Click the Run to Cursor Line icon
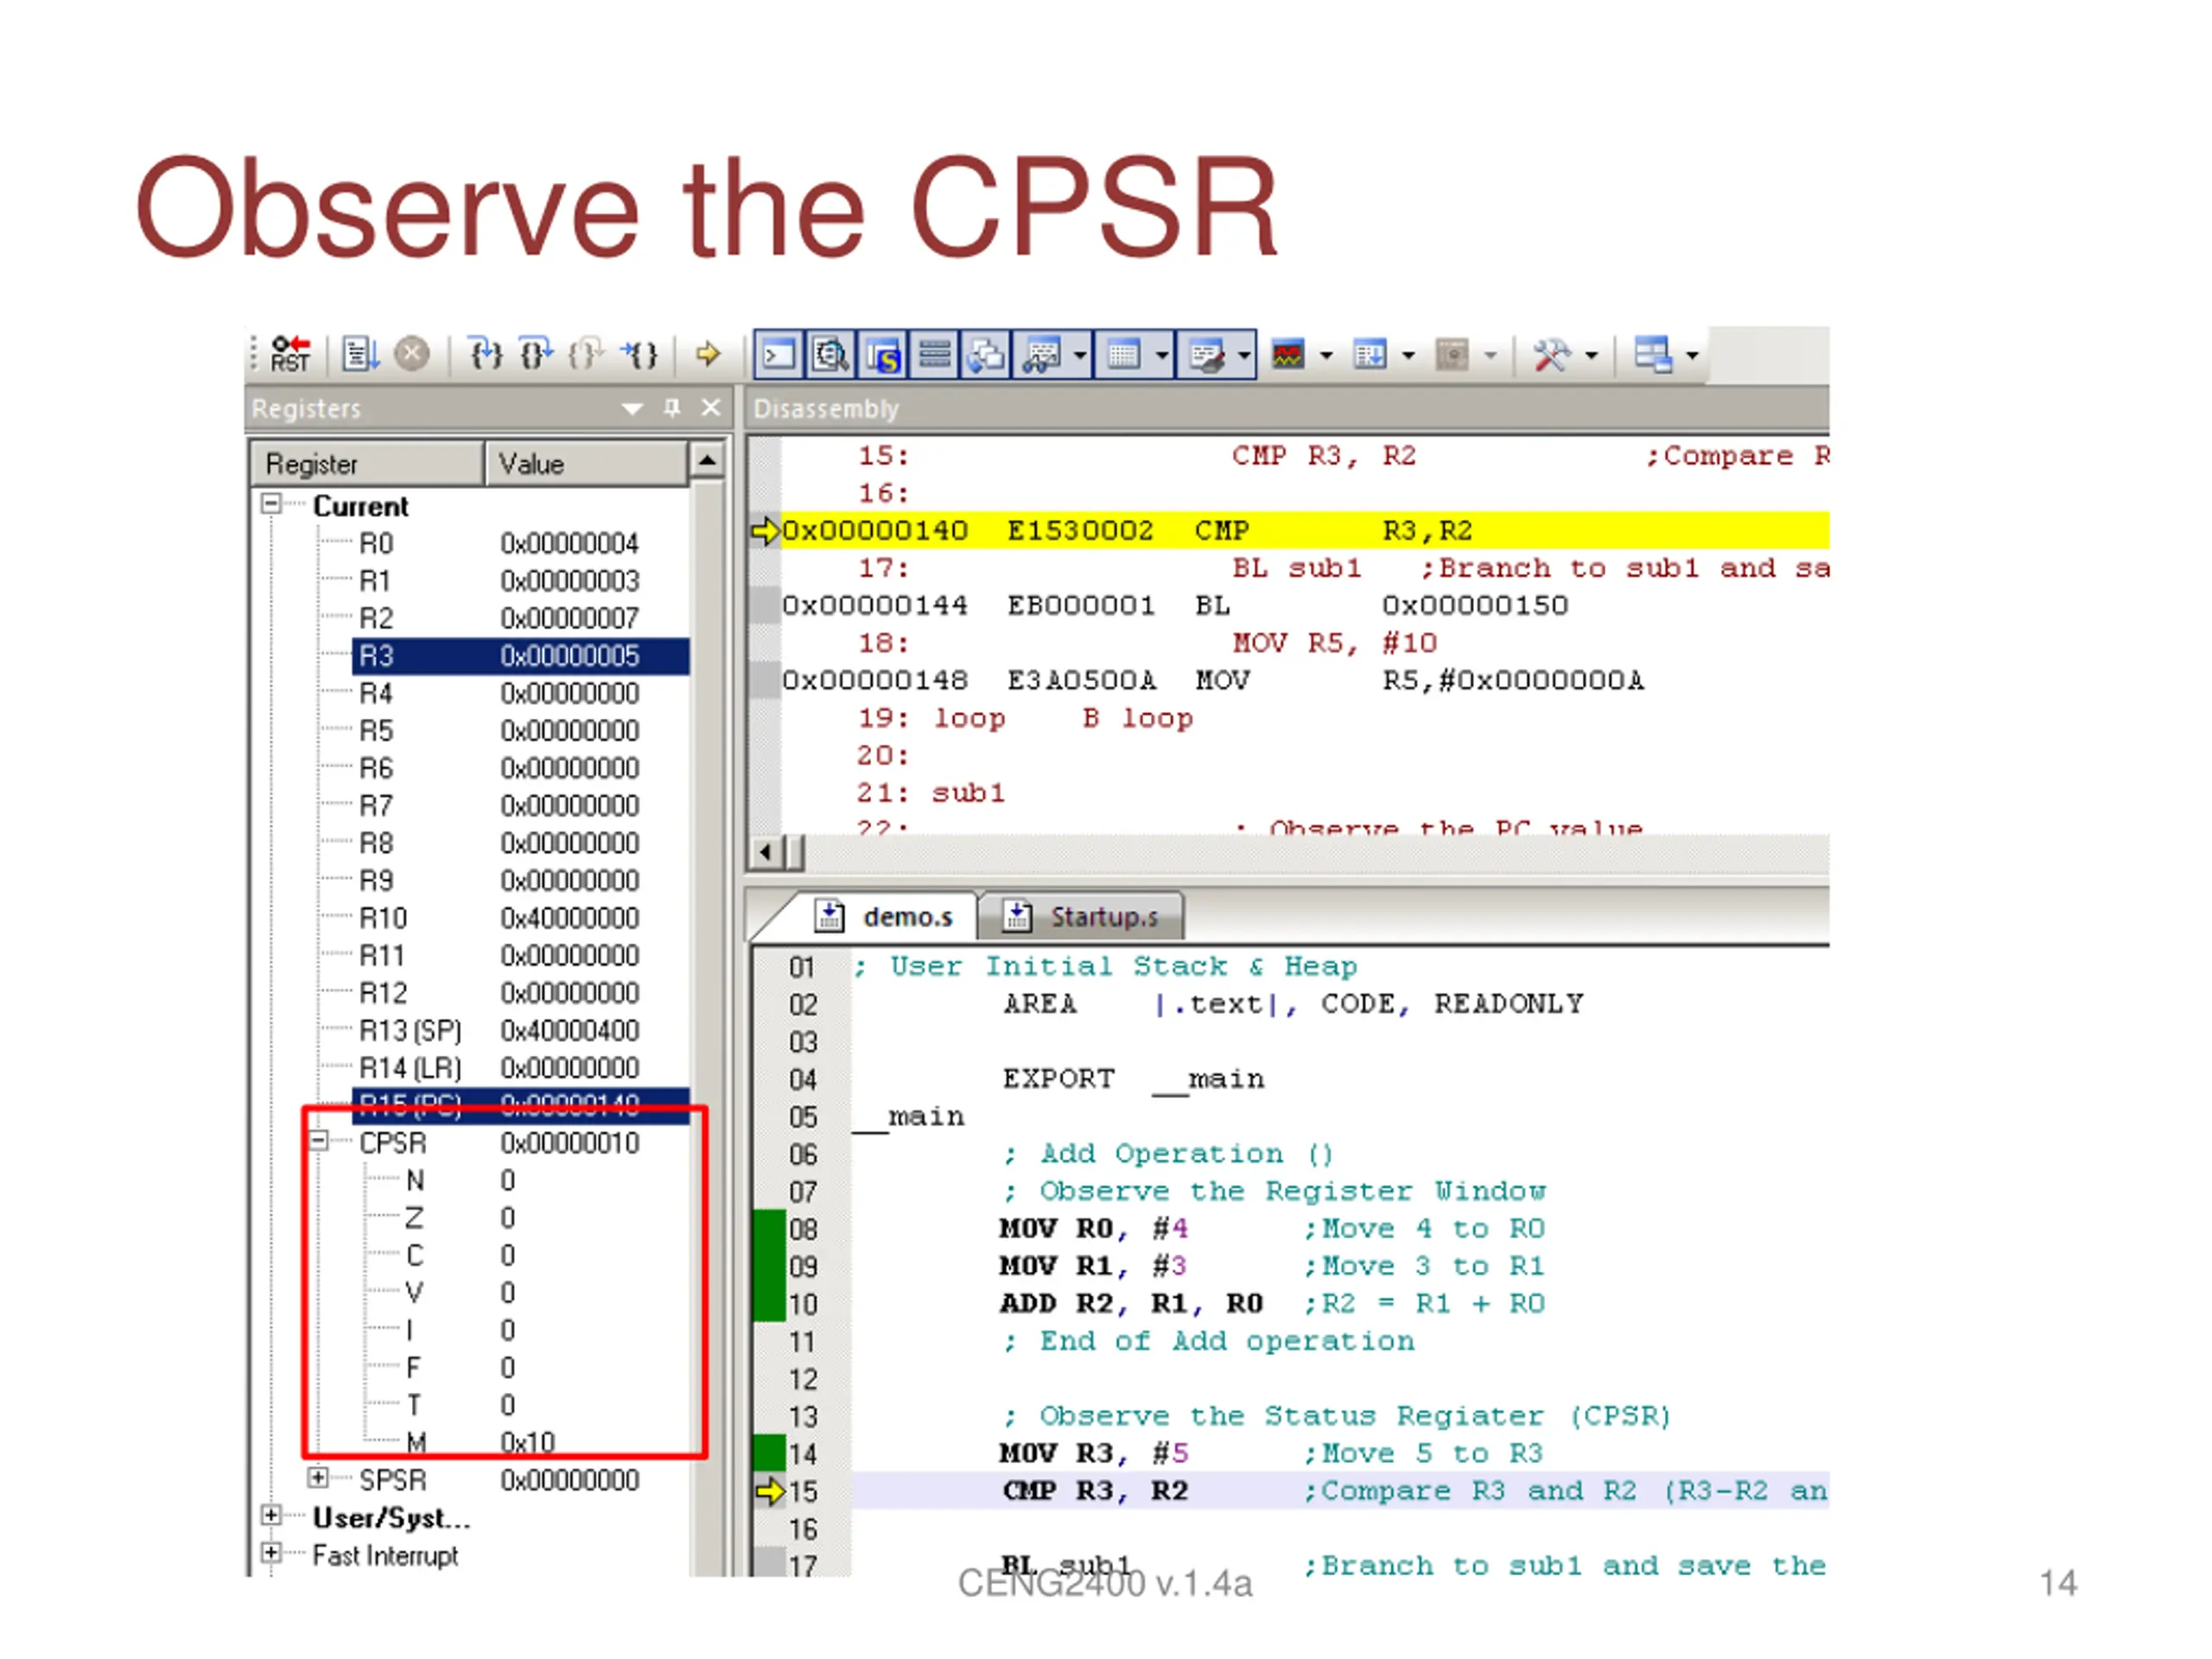2212x1659 pixels. click(x=639, y=354)
